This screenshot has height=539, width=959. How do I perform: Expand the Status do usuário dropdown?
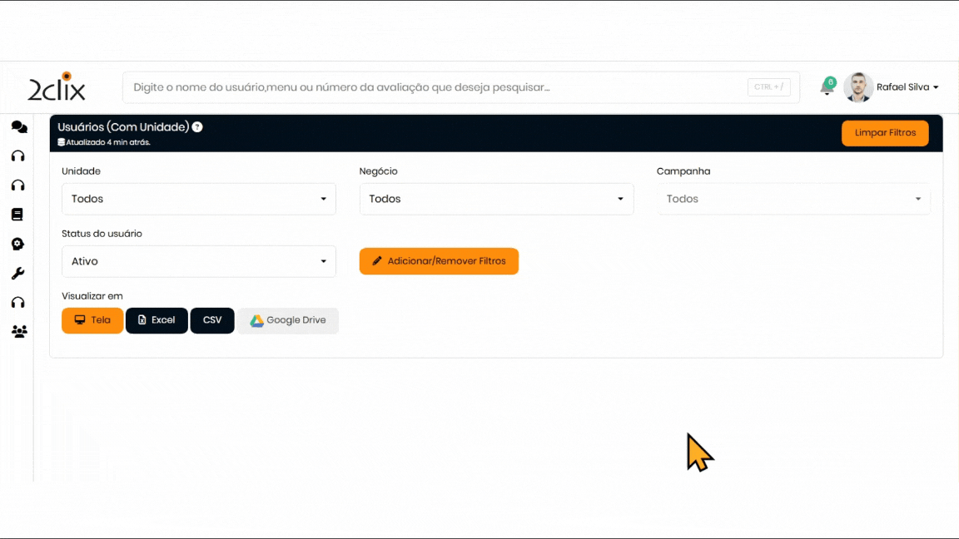198,261
